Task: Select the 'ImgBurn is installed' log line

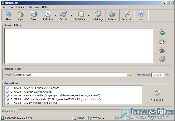Action: [x=62, y=96]
